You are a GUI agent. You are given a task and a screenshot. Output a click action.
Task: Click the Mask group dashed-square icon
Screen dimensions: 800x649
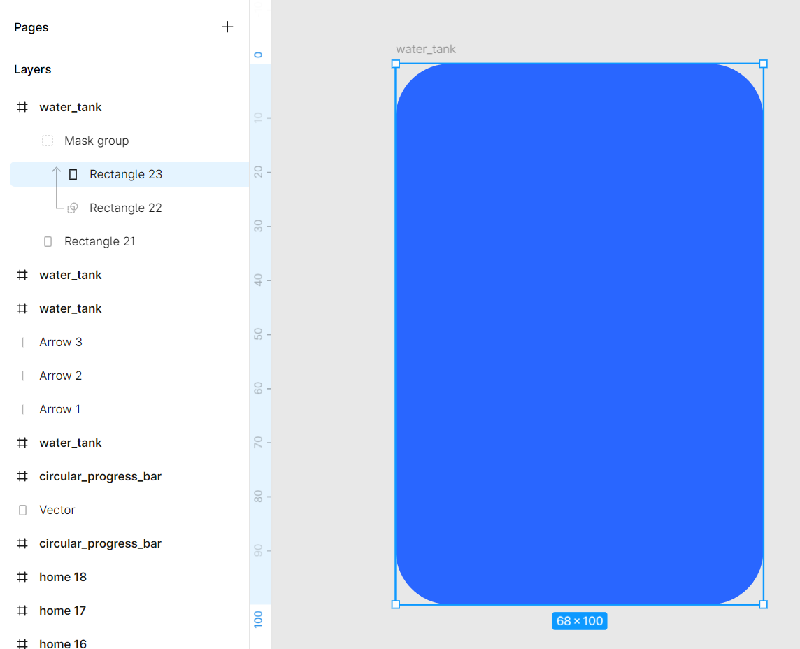[48, 141]
